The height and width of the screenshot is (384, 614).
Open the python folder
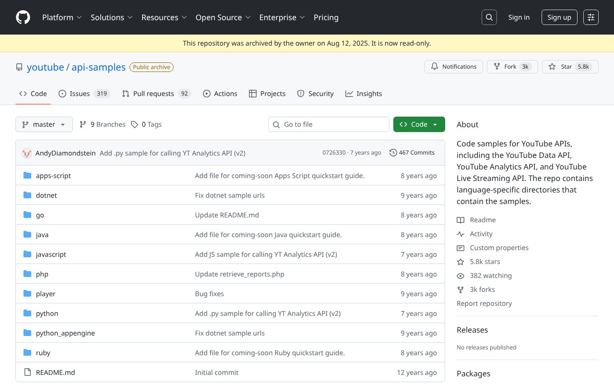point(47,313)
